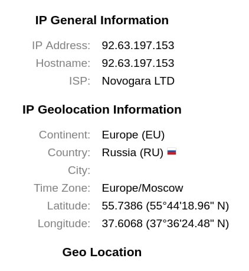The height and width of the screenshot is (271, 249).
Task: Click the Country label
Action: coord(69,153)
